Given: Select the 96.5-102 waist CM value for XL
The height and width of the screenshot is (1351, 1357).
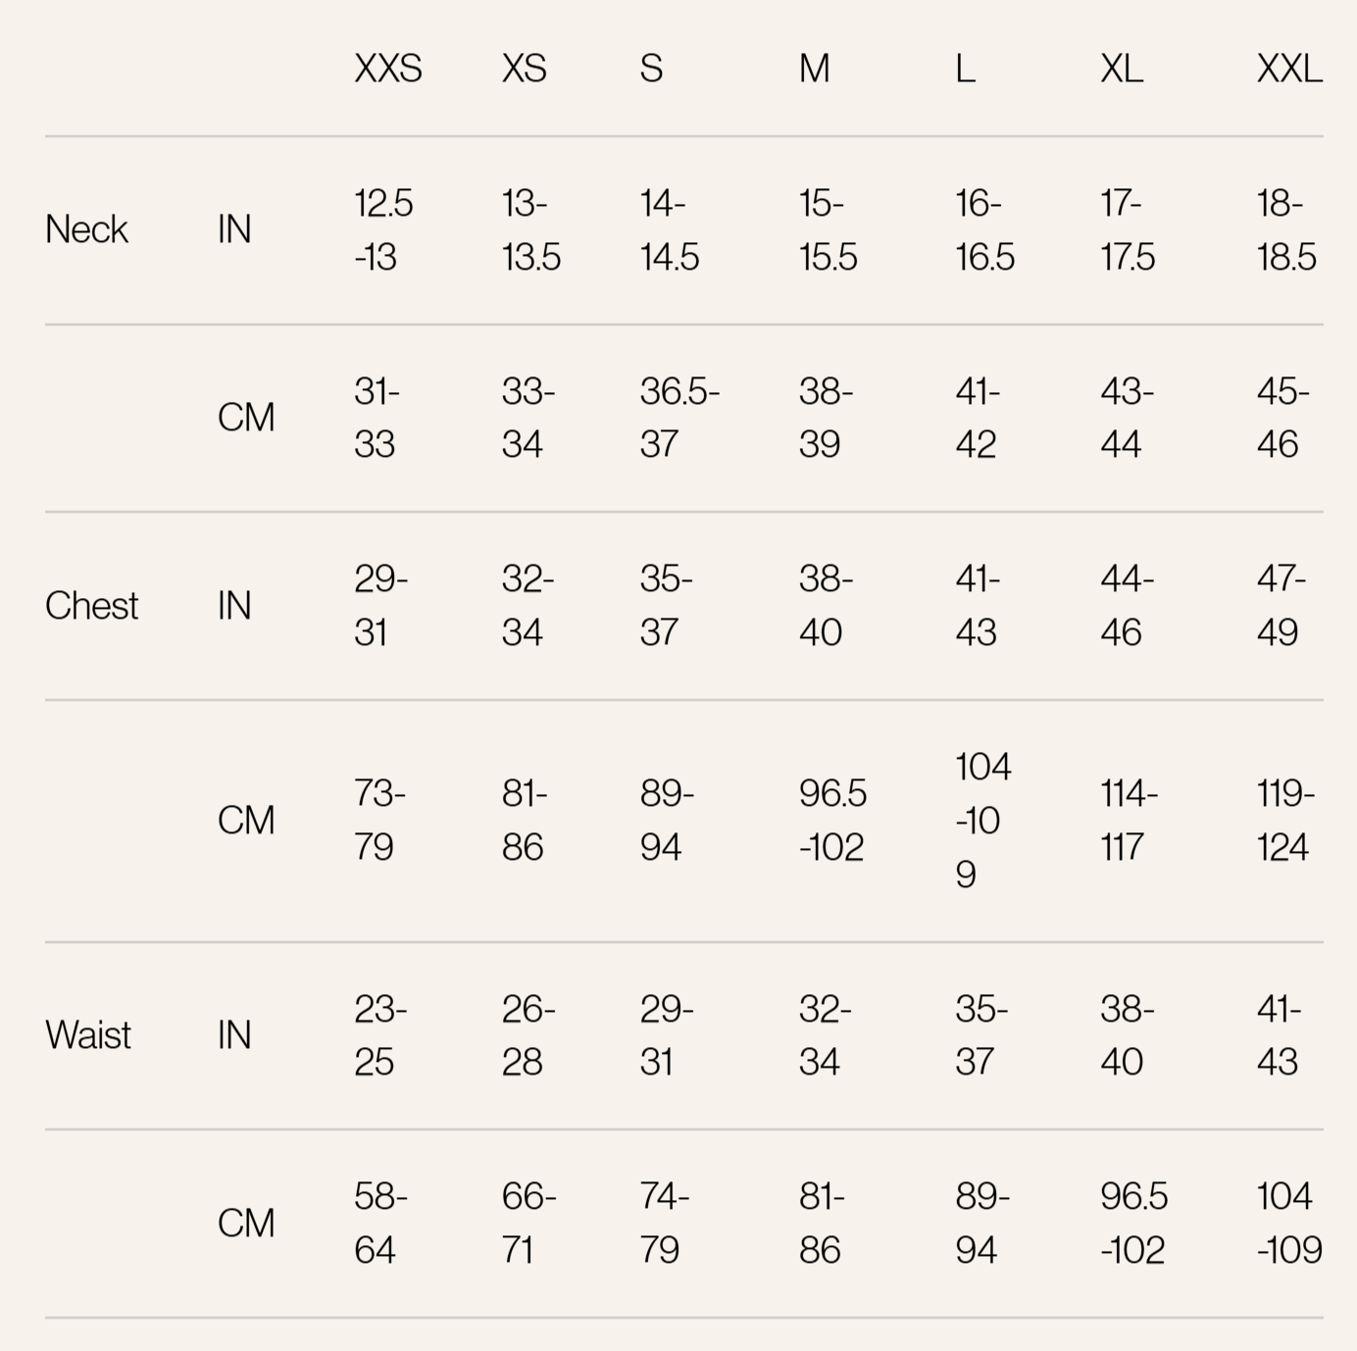Looking at the screenshot, I should [x=1133, y=1223].
